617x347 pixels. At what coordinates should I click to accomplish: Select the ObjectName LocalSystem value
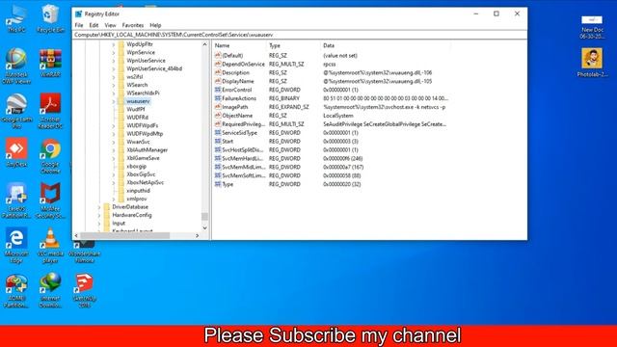[x=233, y=116]
